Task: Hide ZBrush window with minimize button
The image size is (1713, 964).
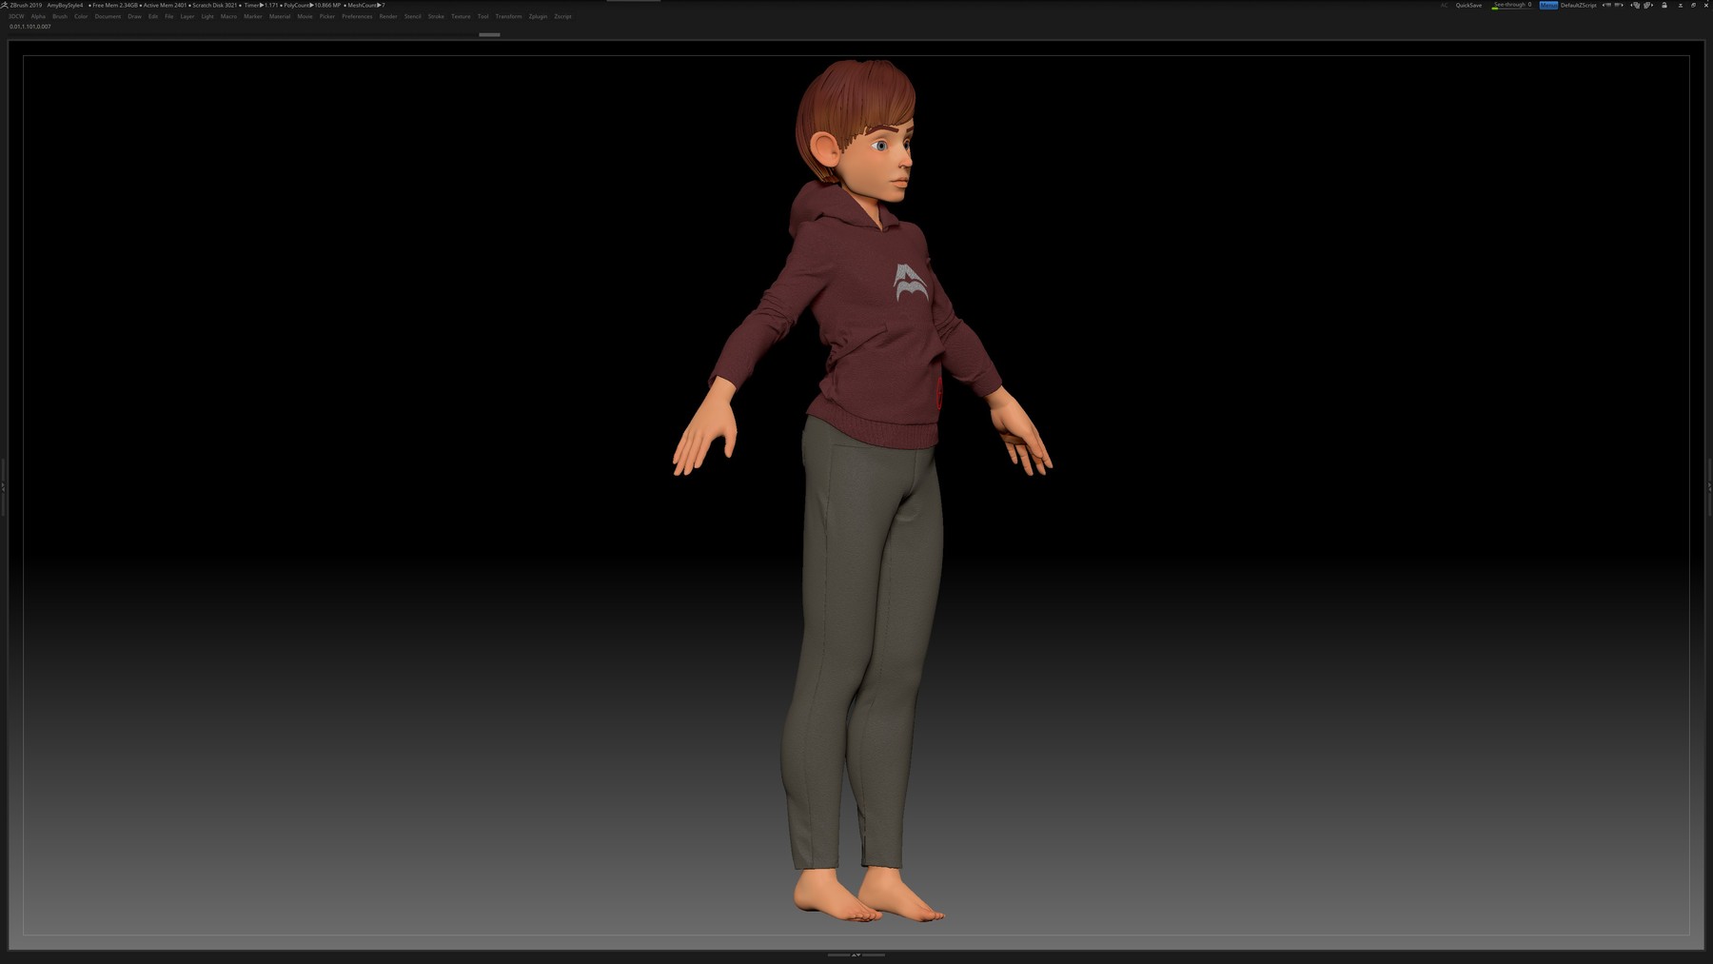Action: 1680,5
